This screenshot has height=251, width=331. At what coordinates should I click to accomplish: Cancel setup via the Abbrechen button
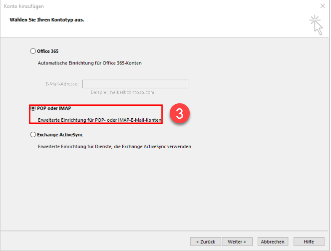coord(273,242)
